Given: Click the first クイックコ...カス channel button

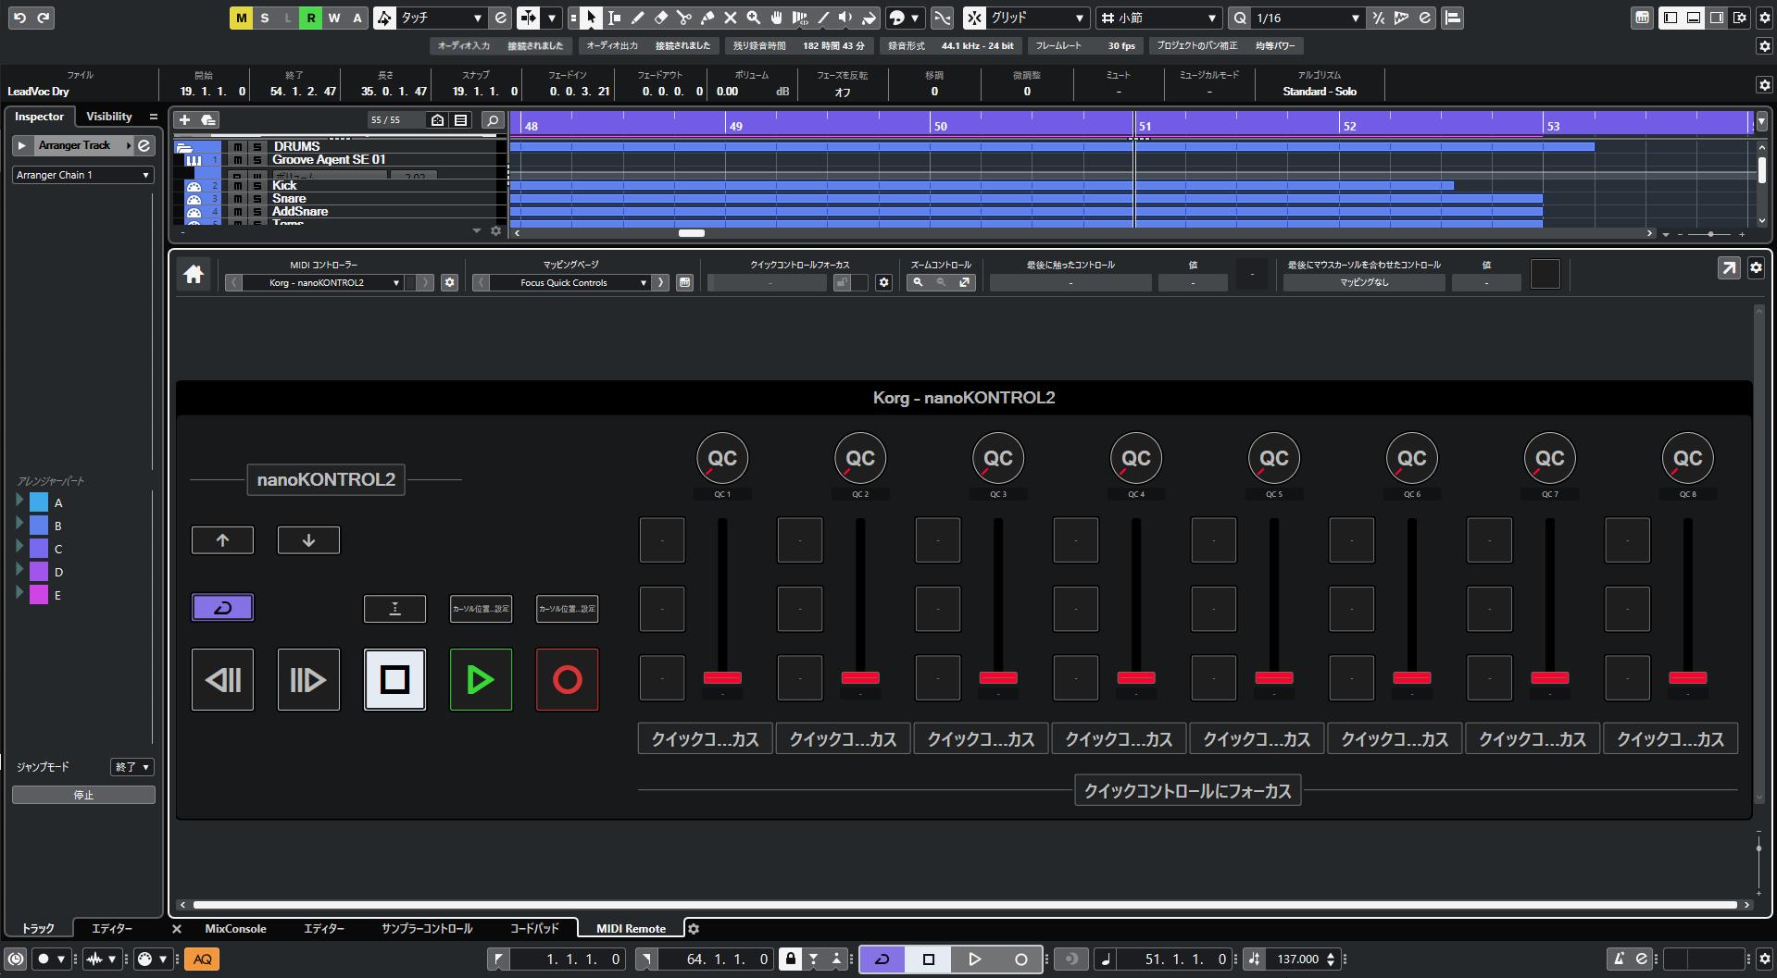Looking at the screenshot, I should click(706, 739).
